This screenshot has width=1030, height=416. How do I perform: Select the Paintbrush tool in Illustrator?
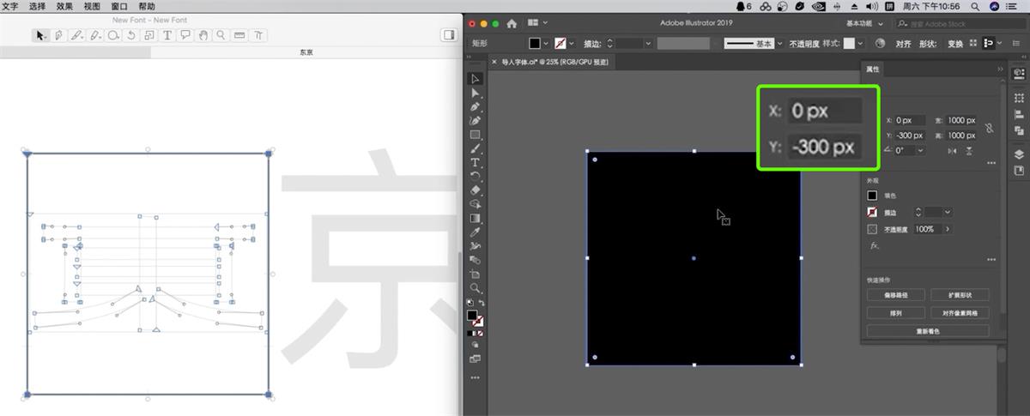[x=475, y=148]
